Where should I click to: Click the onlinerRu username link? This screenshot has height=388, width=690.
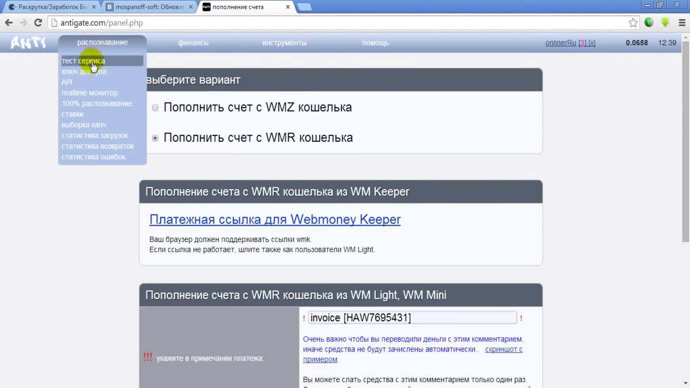(561, 43)
